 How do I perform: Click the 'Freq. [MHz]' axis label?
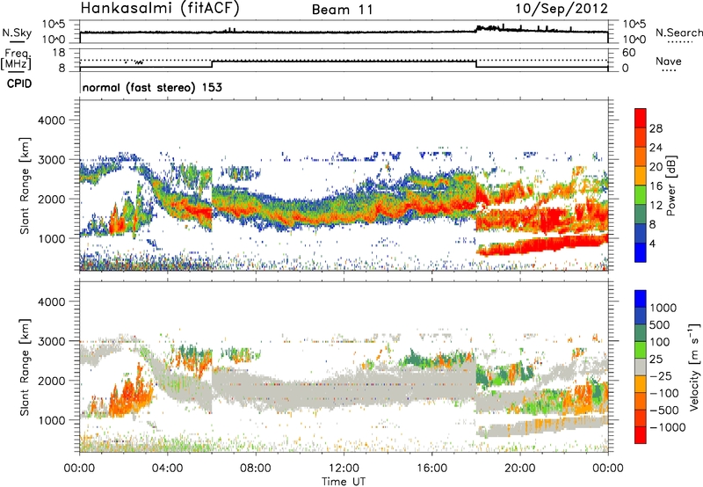pos(17,60)
